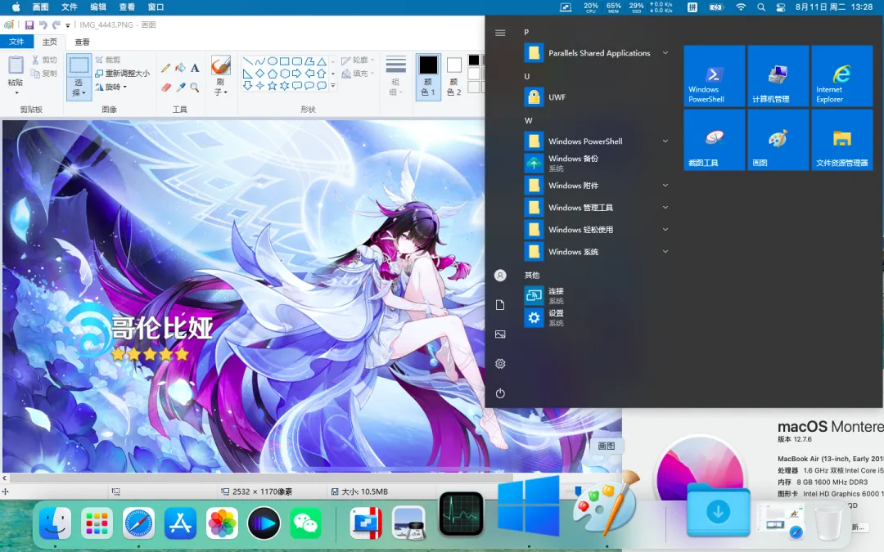
Task: Pick black in the color palette
Action: [474, 61]
